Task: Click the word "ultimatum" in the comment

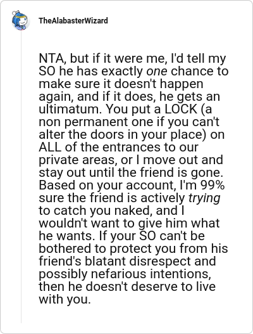Action: click(71, 109)
